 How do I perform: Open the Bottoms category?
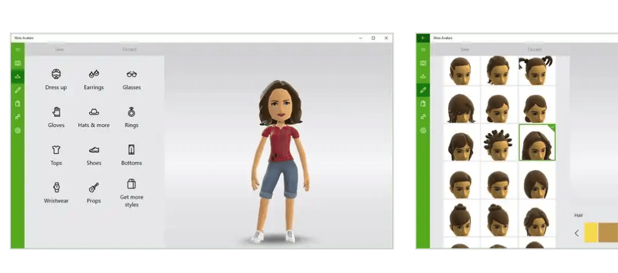132,155
